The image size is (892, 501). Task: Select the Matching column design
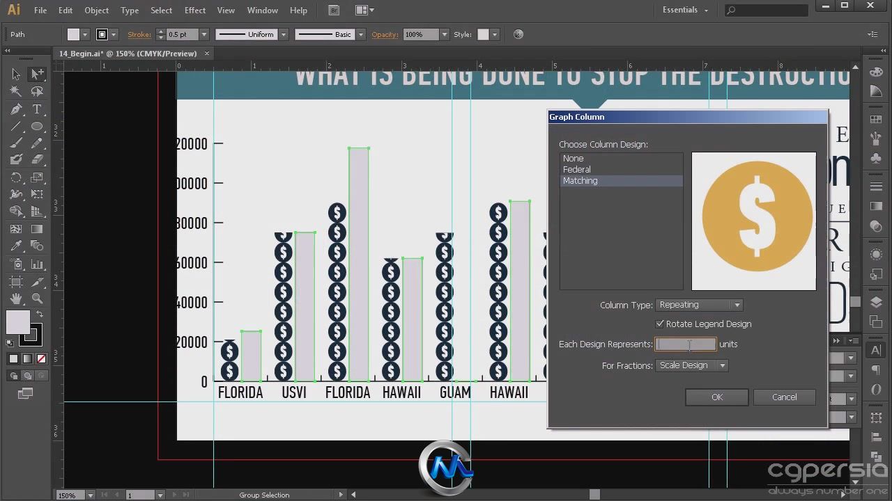tap(622, 180)
